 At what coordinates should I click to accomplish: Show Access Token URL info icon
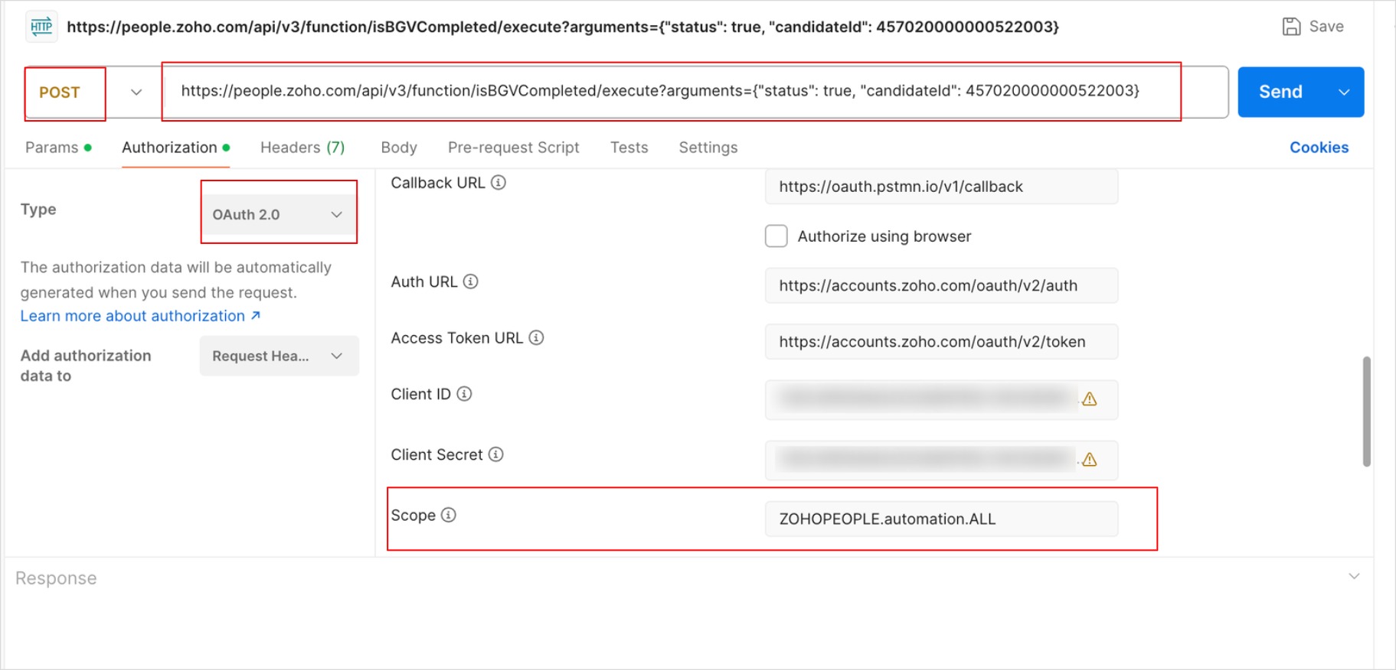[x=537, y=338]
